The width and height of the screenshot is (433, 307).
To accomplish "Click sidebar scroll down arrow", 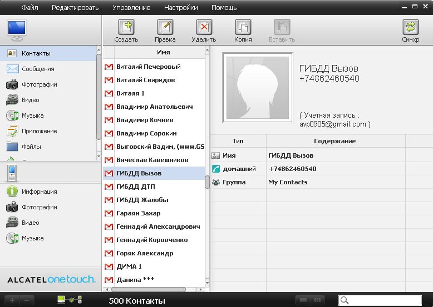I will 99,156.
